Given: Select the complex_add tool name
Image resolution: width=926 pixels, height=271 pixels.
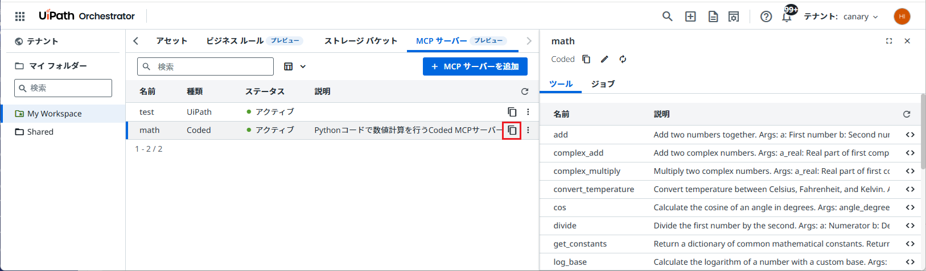Looking at the screenshot, I should 578,153.
